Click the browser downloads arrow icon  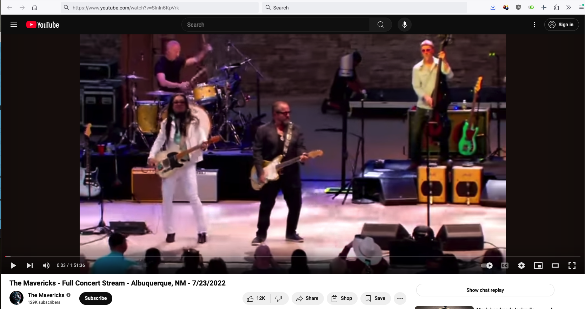pos(493,7)
